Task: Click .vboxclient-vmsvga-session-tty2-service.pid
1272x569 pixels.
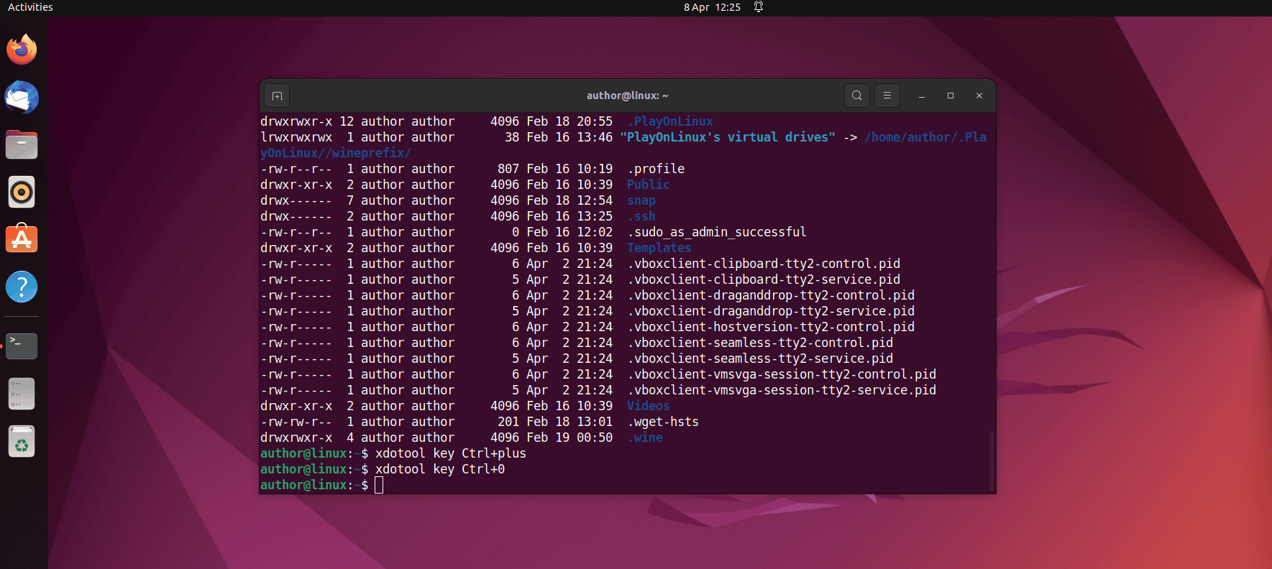Action: [782, 390]
